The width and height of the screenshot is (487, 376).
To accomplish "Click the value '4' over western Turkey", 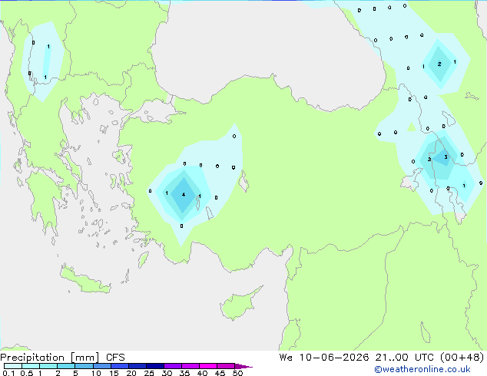I will (x=184, y=194).
